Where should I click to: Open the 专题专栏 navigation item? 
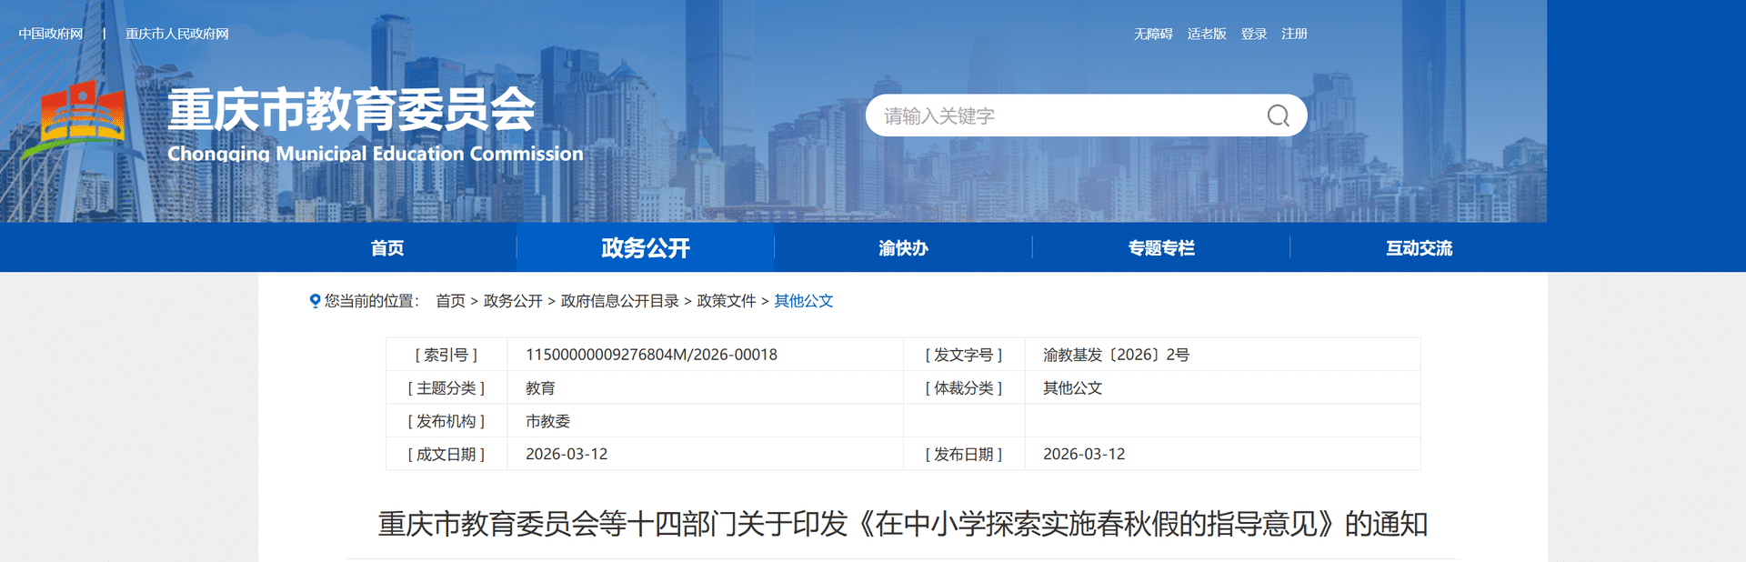(x=1161, y=247)
